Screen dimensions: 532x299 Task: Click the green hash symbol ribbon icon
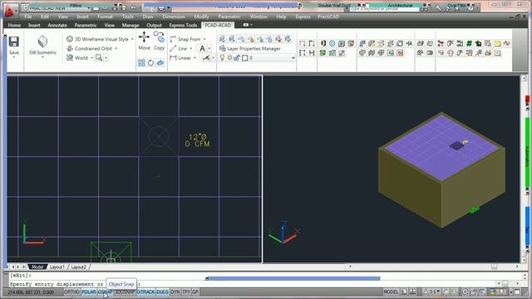click(469, 43)
